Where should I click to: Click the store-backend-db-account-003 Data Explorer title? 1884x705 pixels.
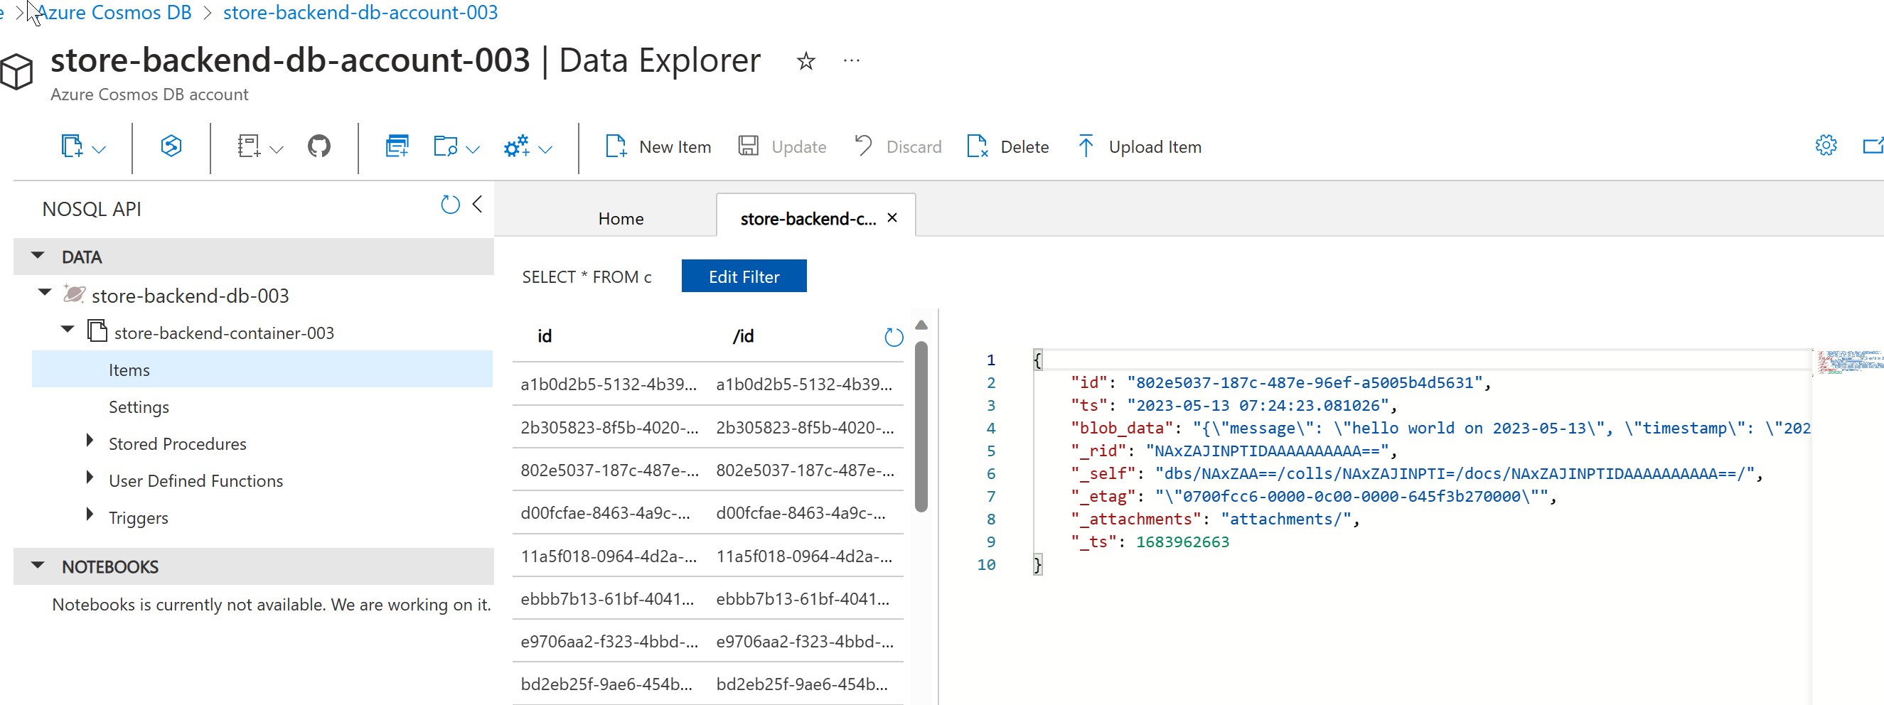pyautogui.click(x=405, y=60)
